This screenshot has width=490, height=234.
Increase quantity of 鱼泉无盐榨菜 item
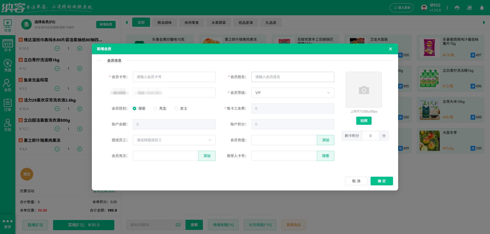click(x=80, y=89)
